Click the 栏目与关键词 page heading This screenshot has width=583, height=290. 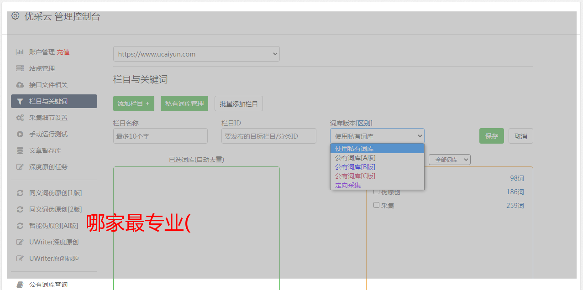141,79
